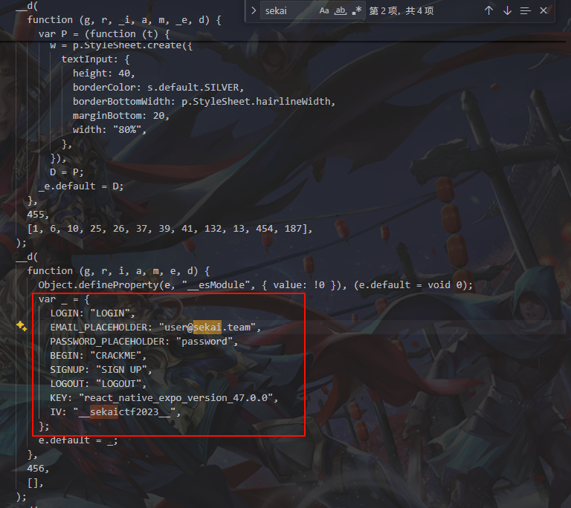The width and height of the screenshot is (571, 508).
Task: Click the search input containing 'sekai'
Action: 286,11
